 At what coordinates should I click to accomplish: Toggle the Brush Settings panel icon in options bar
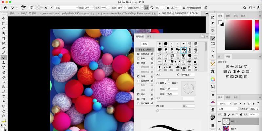(31, 8)
